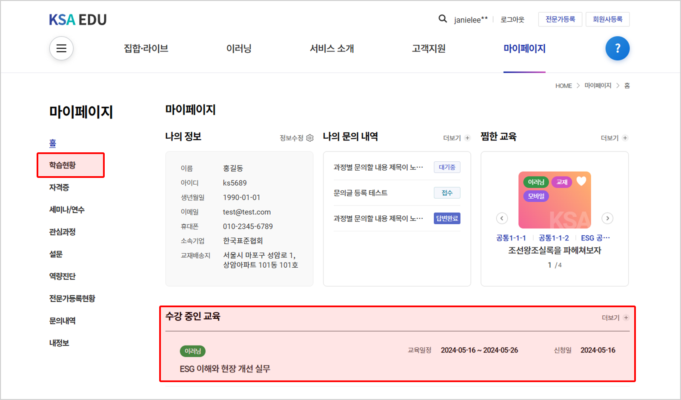Click the plus icon next to 찜한 교육 더보기
Viewport: 681px width, 400px height.
pos(625,138)
